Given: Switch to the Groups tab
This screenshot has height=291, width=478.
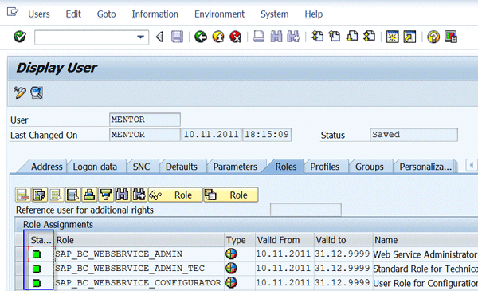Looking at the screenshot, I should pos(369,167).
